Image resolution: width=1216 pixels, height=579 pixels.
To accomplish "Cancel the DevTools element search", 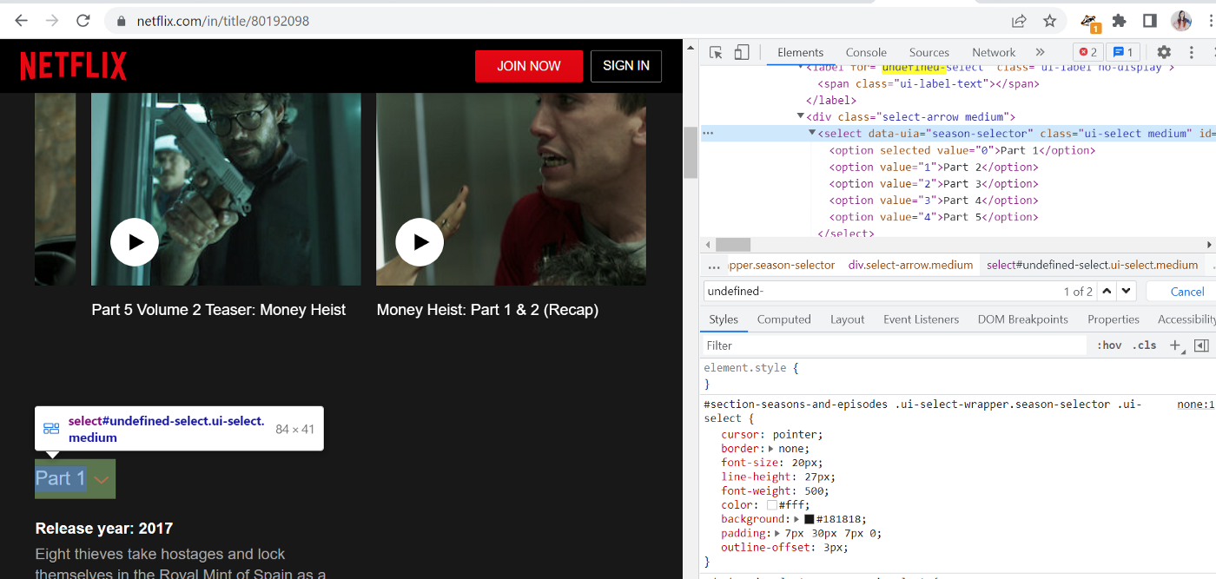I will [1186, 292].
